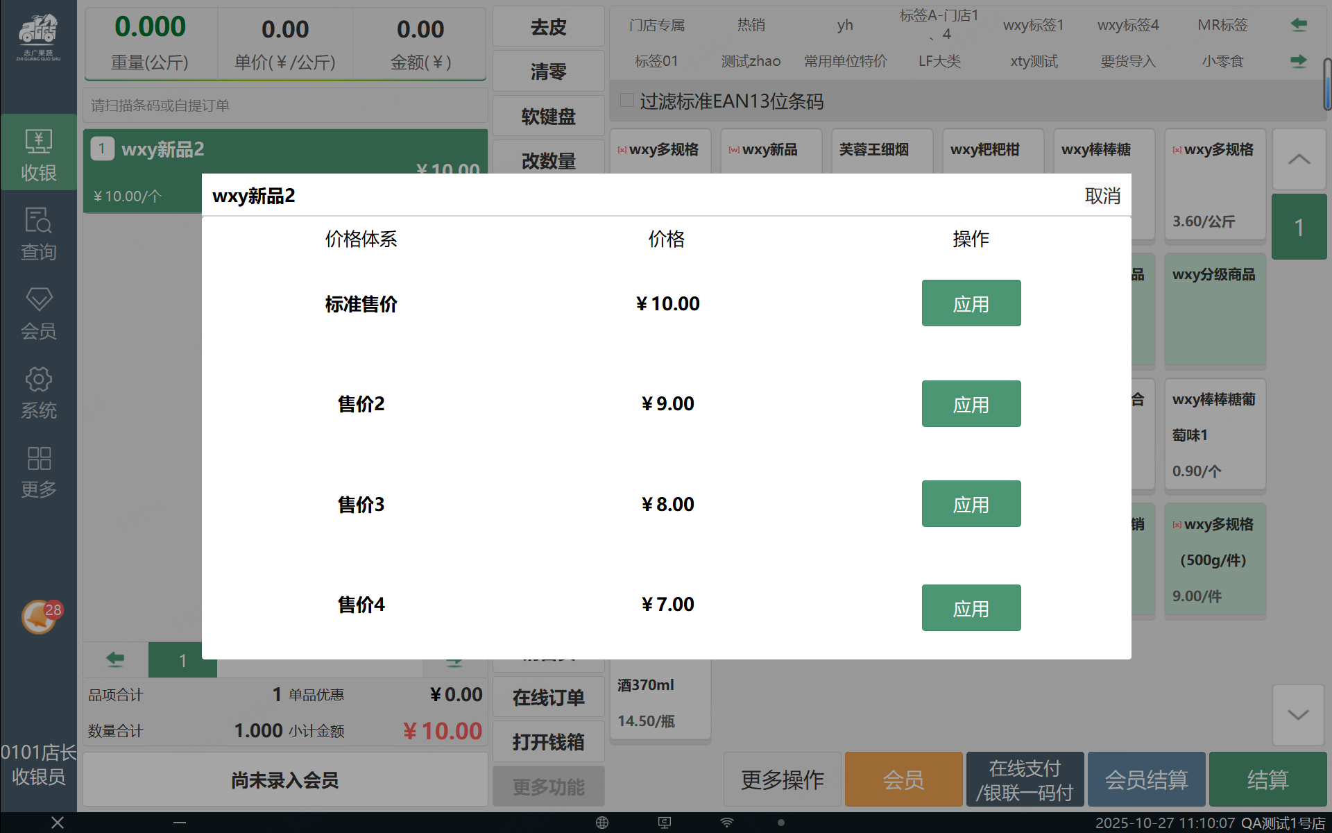Select the 热销 category tab
1332x833 pixels.
tap(751, 25)
